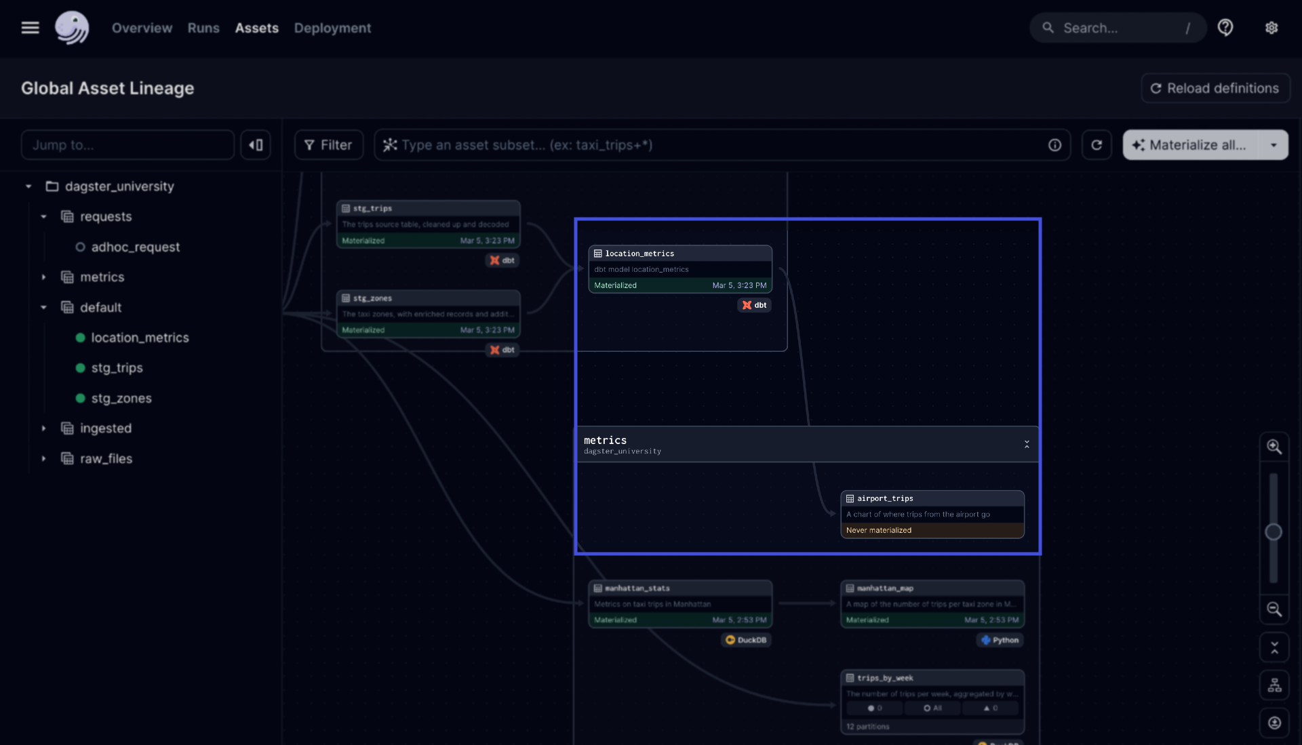Select the manhattan_map asset node

pos(932,604)
